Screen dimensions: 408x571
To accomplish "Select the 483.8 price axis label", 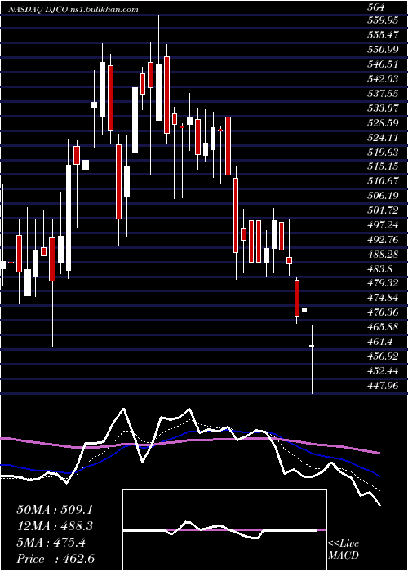I will tap(380, 268).
